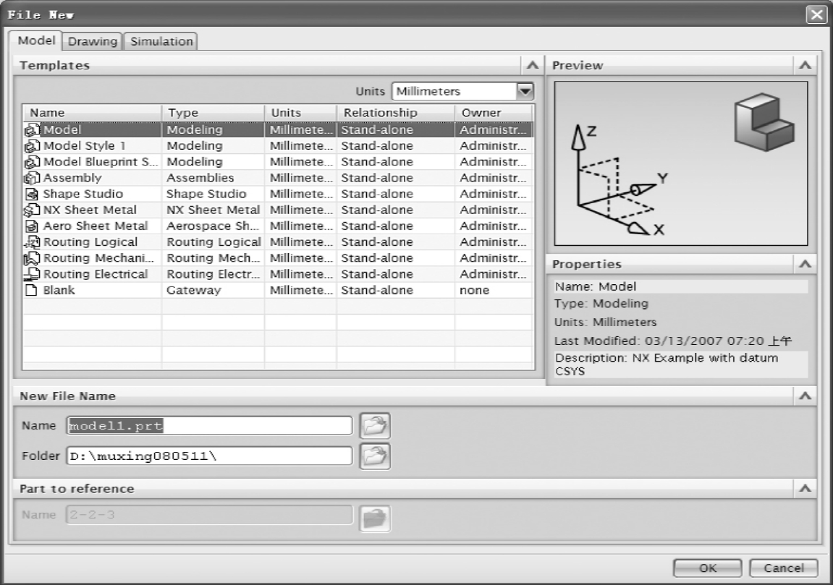The width and height of the screenshot is (833, 585).
Task: Click the Cancel button
Action: (x=784, y=568)
